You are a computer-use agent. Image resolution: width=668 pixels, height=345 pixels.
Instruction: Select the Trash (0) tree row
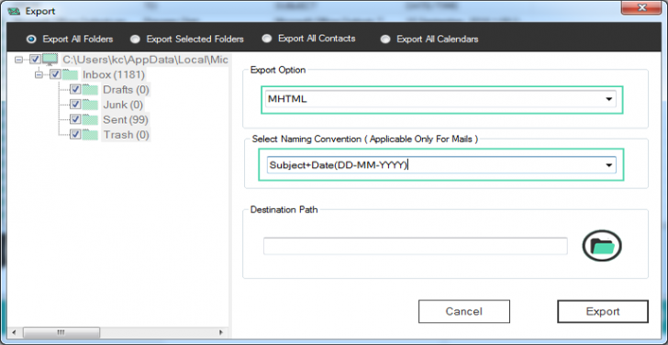pyautogui.click(x=126, y=135)
